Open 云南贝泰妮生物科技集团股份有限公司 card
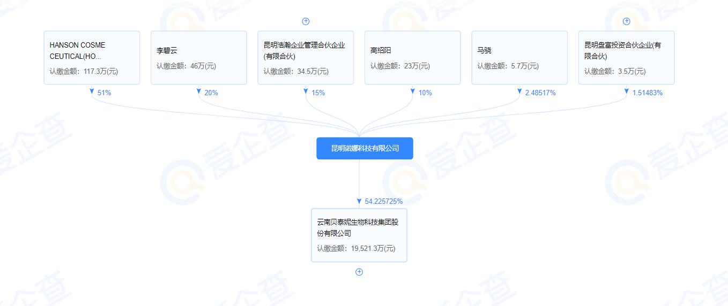 click(x=359, y=235)
